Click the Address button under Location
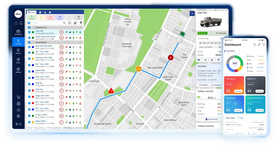Screen dimensions: 277x148 [203, 85]
